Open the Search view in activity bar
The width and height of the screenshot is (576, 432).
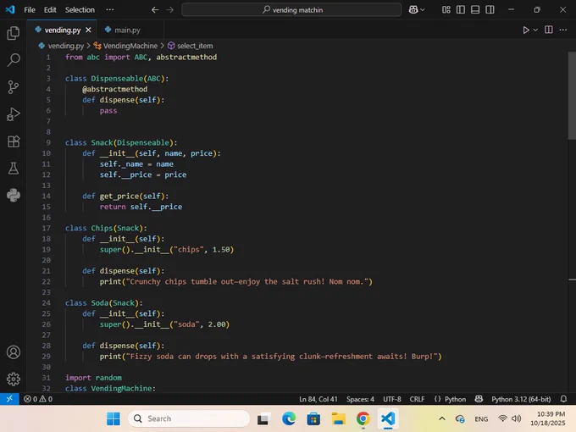point(14,60)
